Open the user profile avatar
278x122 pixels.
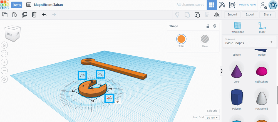tap(273, 5)
